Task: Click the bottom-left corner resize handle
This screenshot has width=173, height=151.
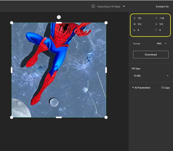Action: tap(12, 117)
